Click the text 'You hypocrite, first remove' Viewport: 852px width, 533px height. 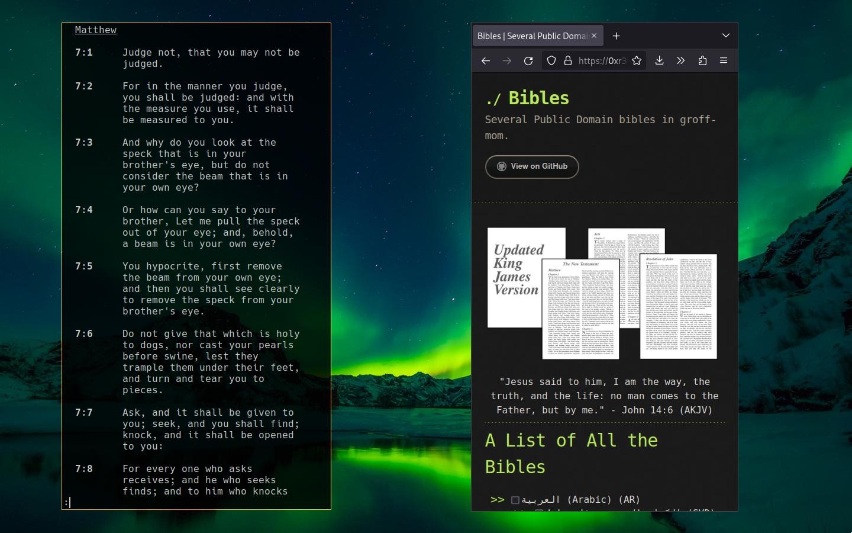point(202,266)
